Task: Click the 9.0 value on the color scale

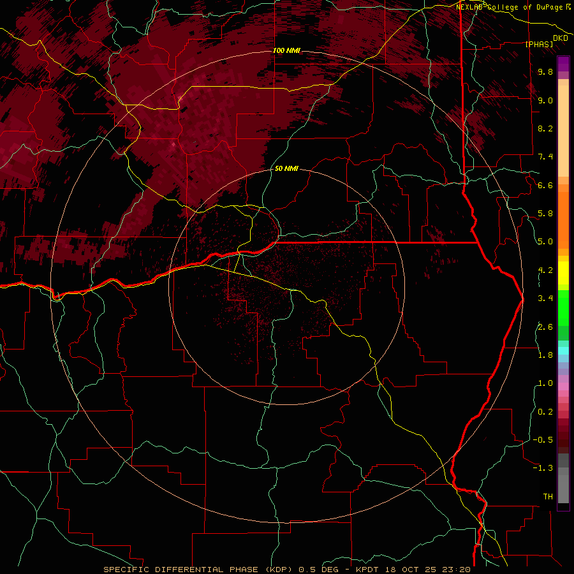Action: [x=545, y=100]
